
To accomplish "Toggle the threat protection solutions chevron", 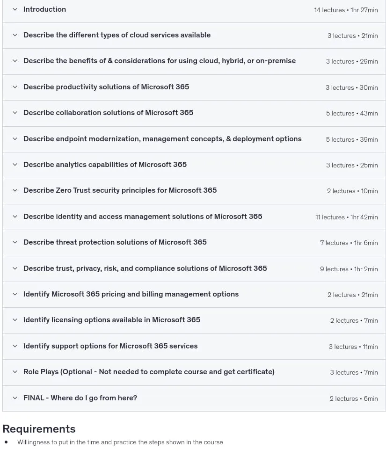I will 15,242.
